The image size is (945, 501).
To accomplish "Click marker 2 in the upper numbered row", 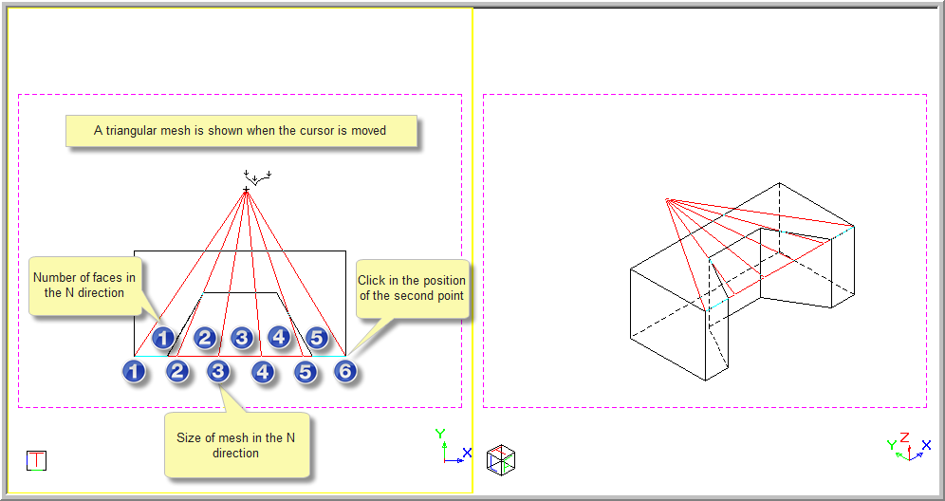I will click(205, 337).
